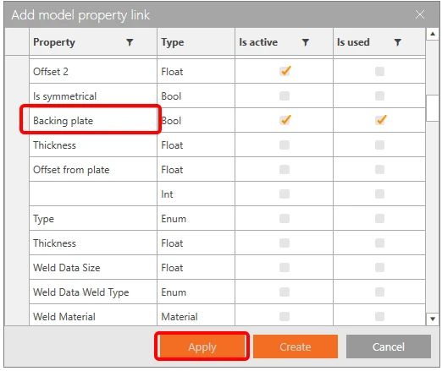Cancel the dialog

(x=389, y=346)
